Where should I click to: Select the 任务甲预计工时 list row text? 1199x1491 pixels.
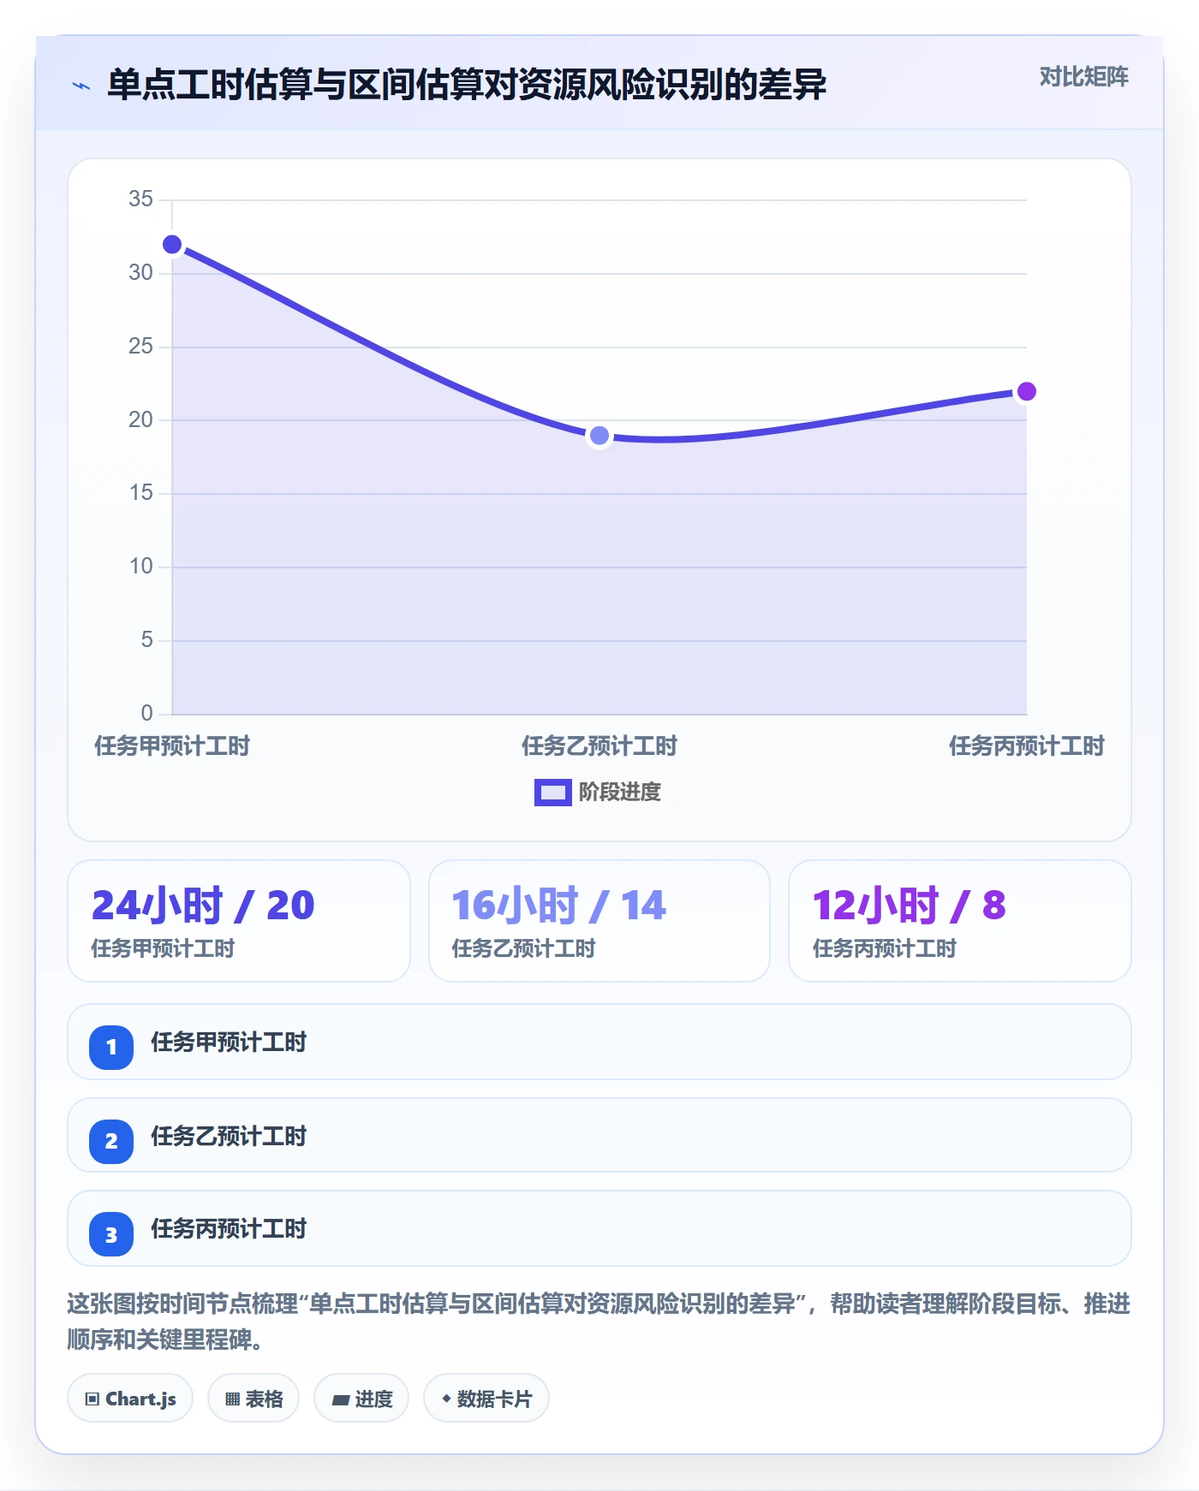click(x=229, y=1043)
